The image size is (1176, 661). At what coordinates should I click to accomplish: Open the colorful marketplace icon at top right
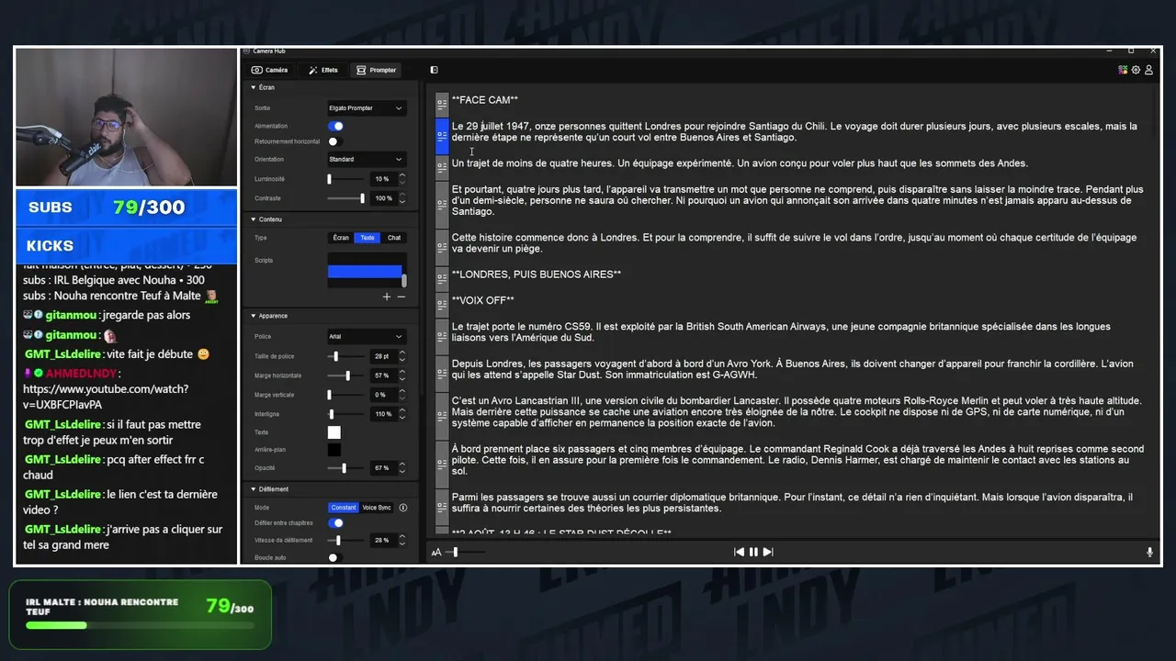click(1123, 70)
